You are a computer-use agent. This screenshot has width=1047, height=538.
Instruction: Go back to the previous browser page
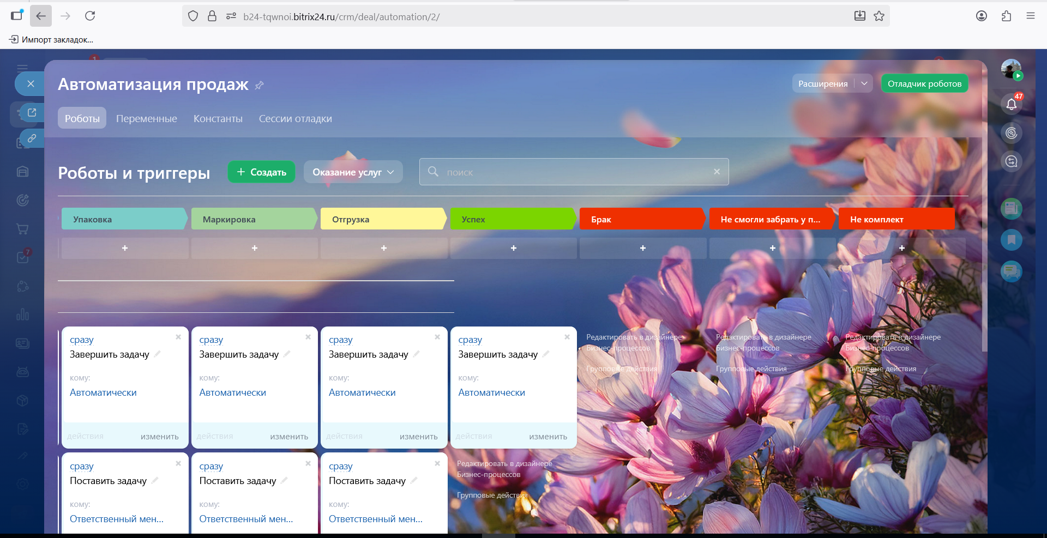(x=41, y=16)
